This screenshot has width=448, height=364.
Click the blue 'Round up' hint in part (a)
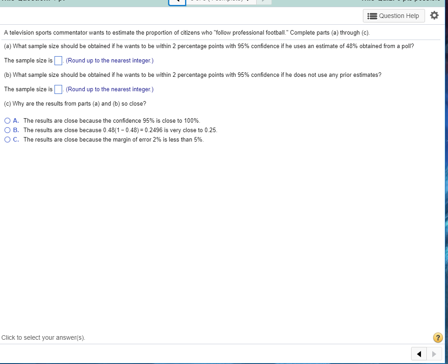[x=109, y=60]
